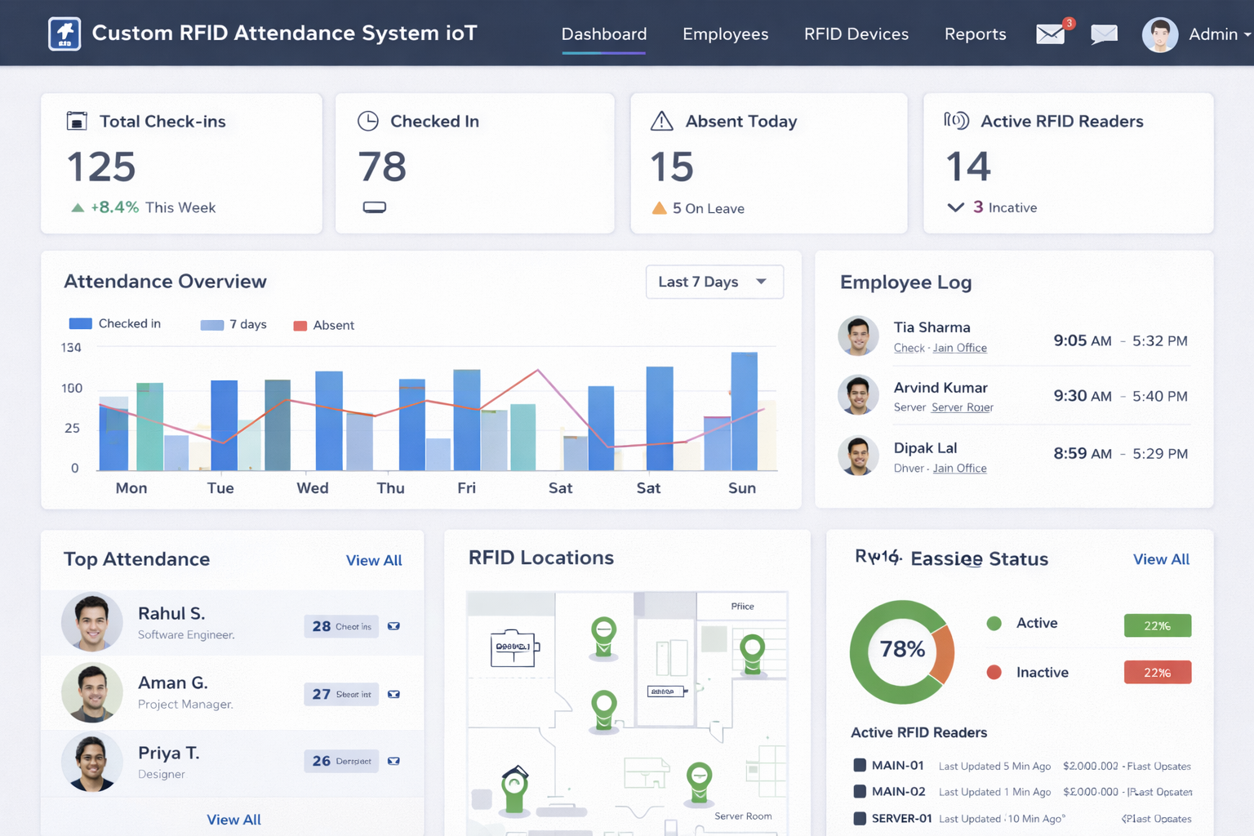Open the RFID Devices section
The width and height of the screenshot is (1254, 836).
[856, 34]
